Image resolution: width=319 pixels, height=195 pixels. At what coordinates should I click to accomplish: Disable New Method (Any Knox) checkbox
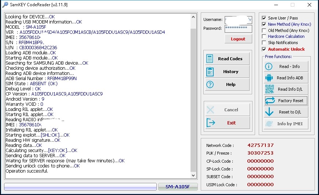[264, 24]
